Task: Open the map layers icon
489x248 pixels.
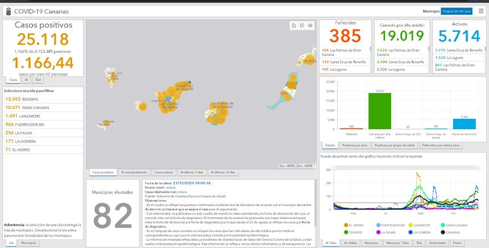Action: pos(309,26)
